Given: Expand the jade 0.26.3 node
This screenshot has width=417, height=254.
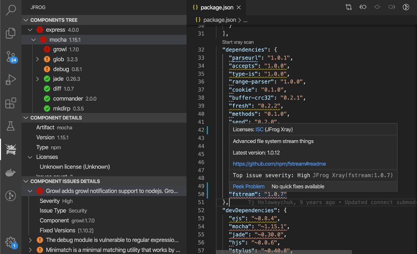Looking at the screenshot, I should [x=38, y=79].
